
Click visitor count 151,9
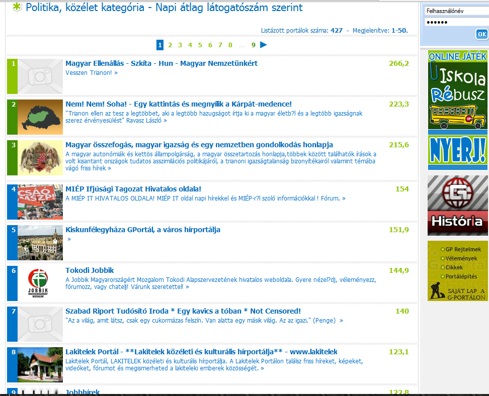coord(399,230)
